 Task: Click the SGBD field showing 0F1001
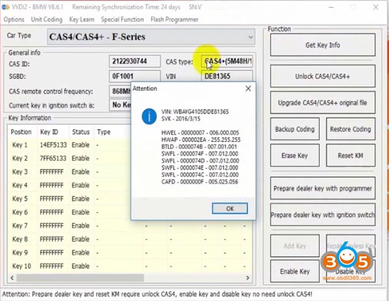click(134, 76)
